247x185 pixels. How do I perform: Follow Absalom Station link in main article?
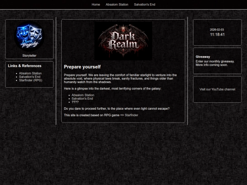[x=83, y=95]
